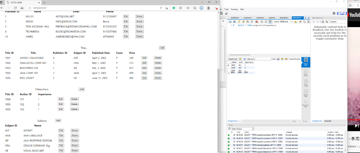Viewport: 360px width, 153px height.
Task: Add page to favorites star icon
Action: [x=167, y=8]
